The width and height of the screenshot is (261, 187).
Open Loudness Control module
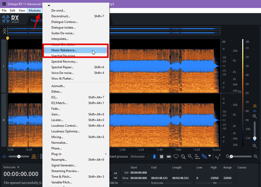(76, 125)
